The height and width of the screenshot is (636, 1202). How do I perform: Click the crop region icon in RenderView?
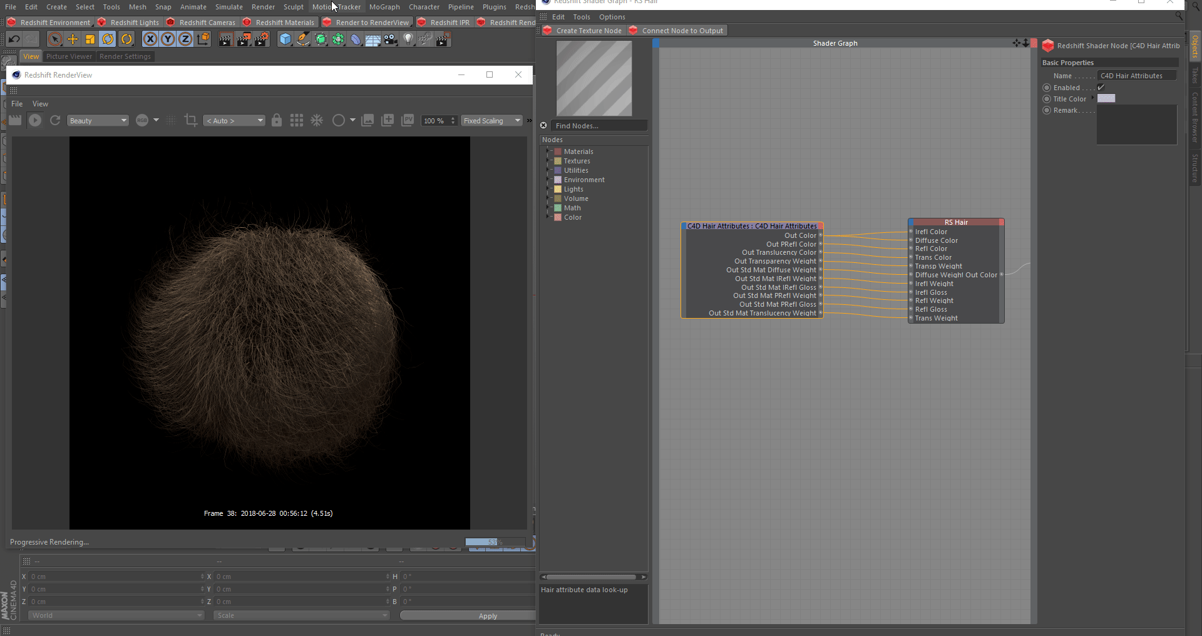point(191,120)
